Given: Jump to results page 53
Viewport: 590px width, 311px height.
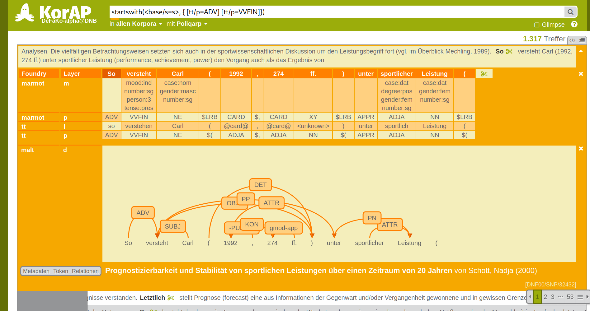Looking at the screenshot, I should [570, 297].
